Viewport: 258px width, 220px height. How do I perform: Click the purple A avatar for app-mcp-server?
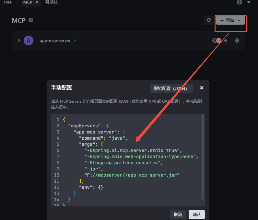[x=29, y=41]
